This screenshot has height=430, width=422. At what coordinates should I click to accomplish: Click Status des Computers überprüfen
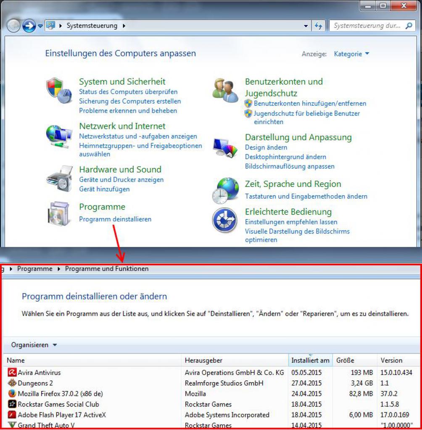[x=128, y=92]
